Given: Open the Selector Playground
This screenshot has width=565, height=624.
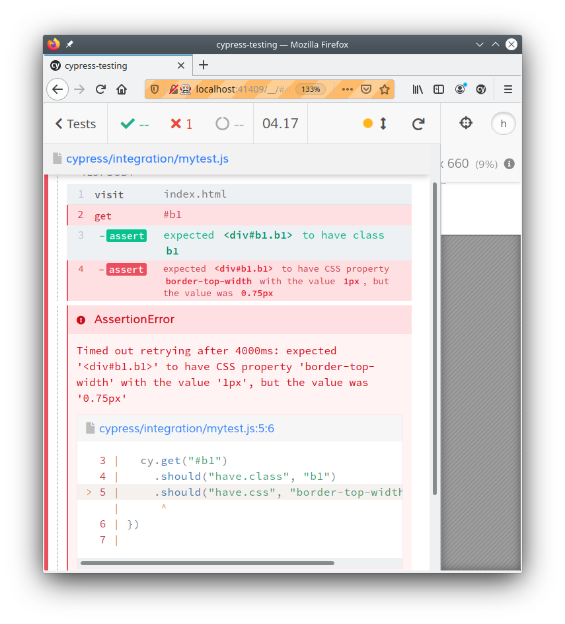Looking at the screenshot, I should point(465,123).
